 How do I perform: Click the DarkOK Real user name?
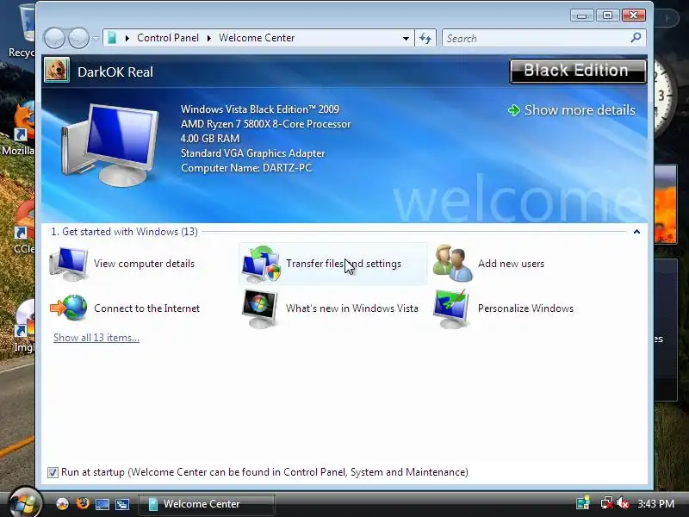115,72
